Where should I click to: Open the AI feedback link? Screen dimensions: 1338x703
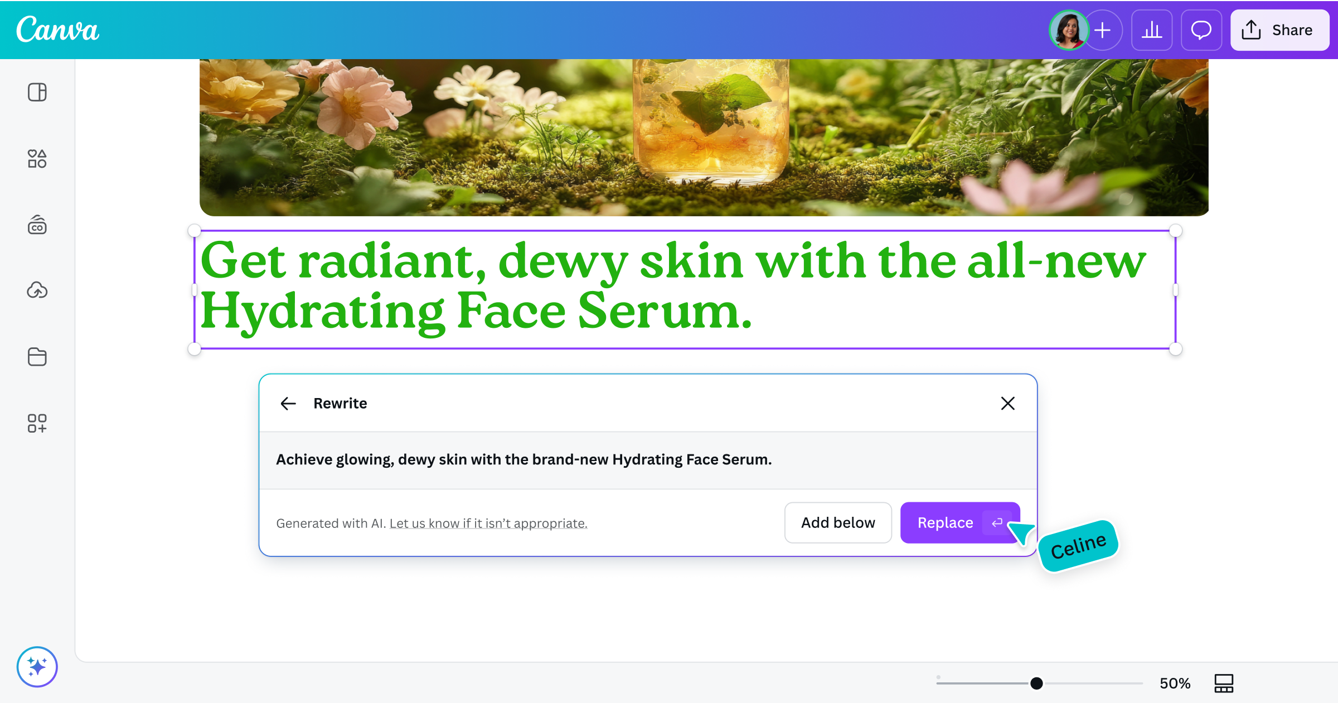pyautogui.click(x=488, y=523)
